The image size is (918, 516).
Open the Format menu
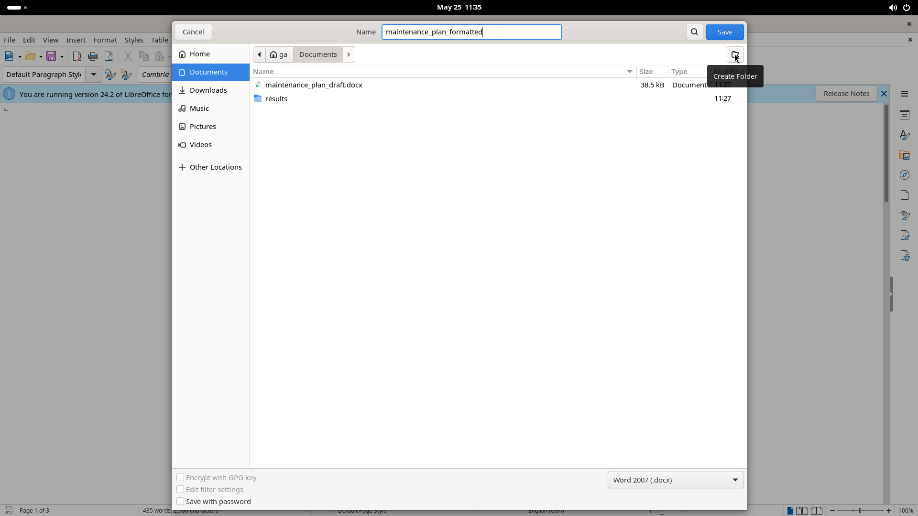click(x=105, y=40)
